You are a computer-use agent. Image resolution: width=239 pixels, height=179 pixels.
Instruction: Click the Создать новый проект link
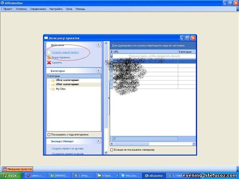coord(65,52)
